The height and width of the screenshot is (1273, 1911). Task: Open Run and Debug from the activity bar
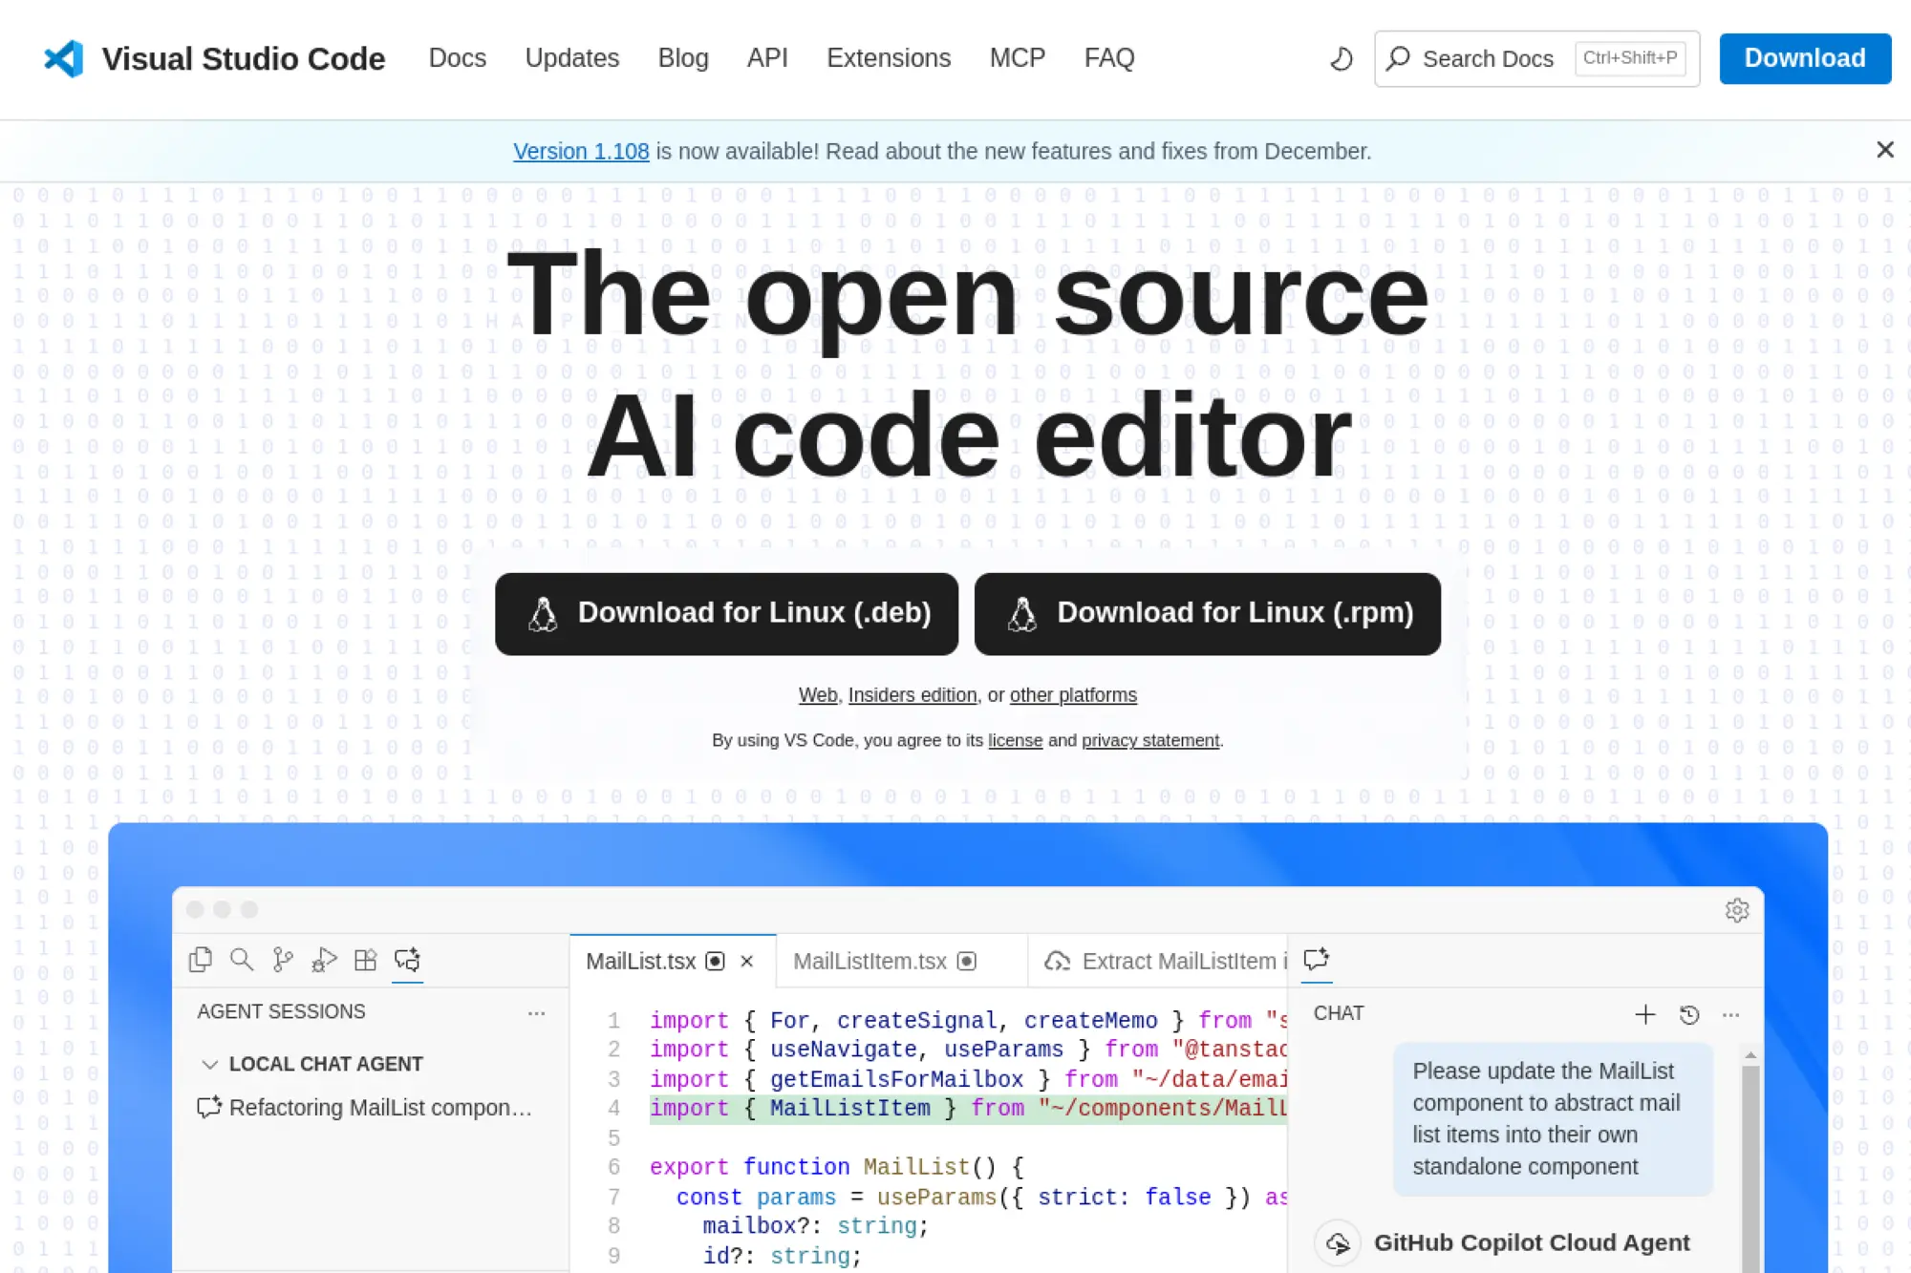325,960
